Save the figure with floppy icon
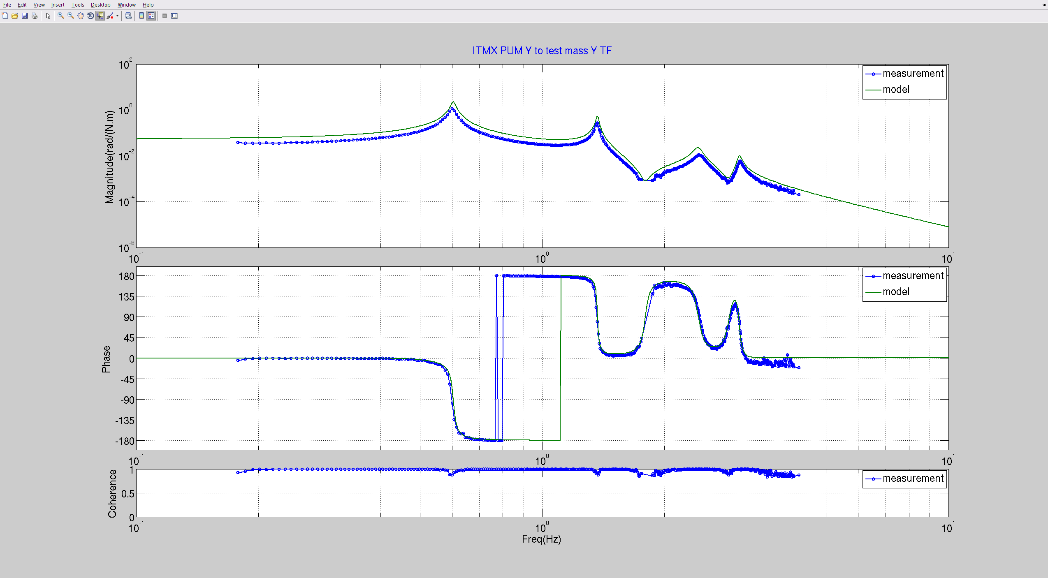This screenshot has height=578, width=1048. point(25,16)
